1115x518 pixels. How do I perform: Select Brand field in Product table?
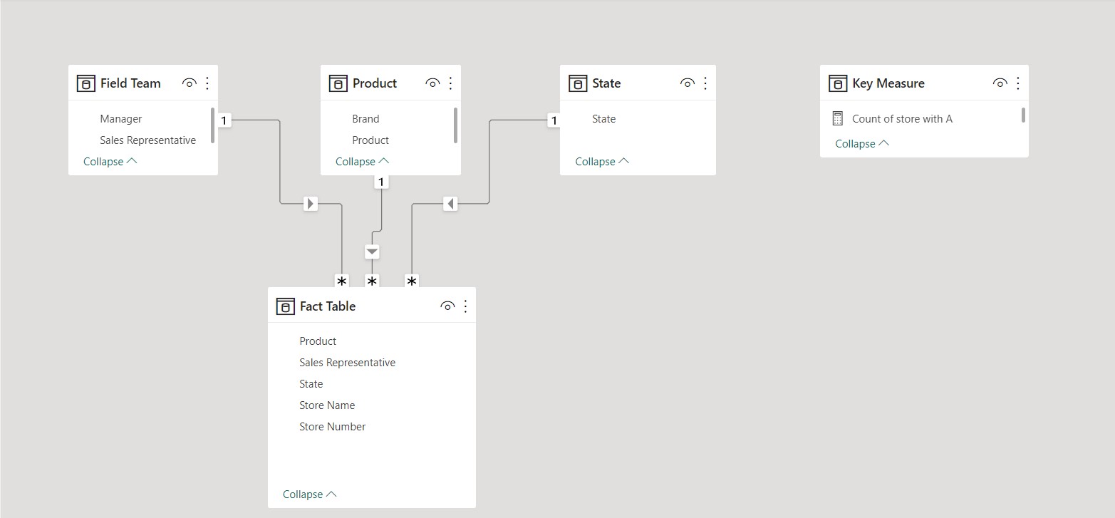point(365,119)
